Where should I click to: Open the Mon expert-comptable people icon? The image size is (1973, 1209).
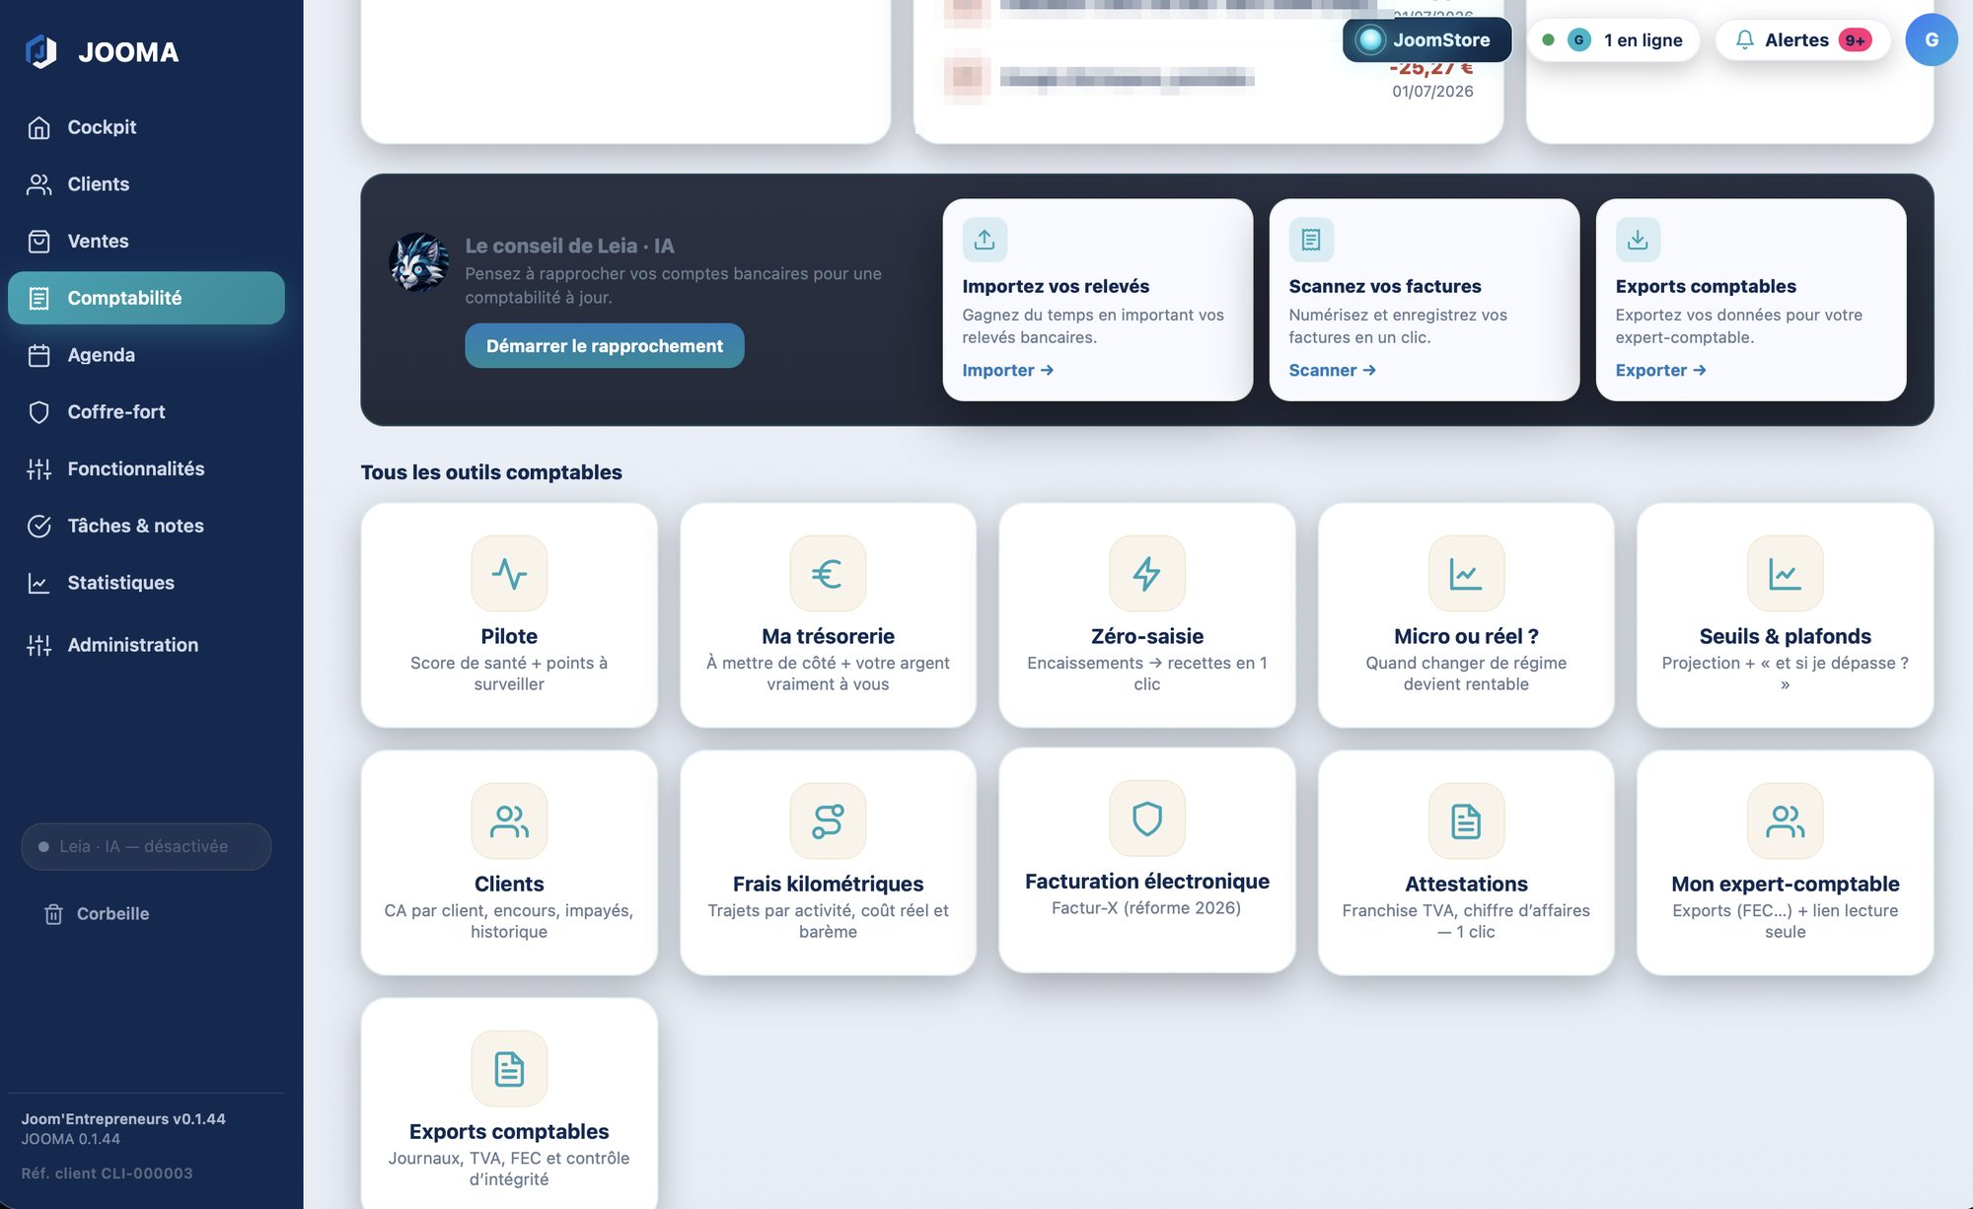click(x=1785, y=821)
